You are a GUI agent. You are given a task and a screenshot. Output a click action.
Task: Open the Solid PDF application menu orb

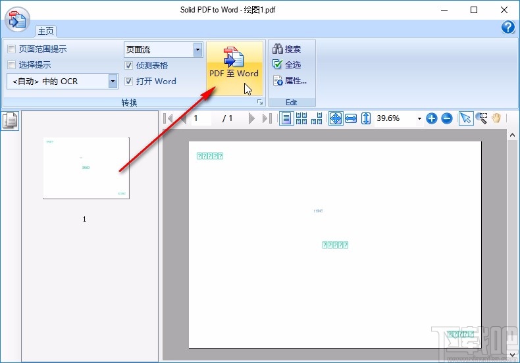pyautogui.click(x=18, y=19)
